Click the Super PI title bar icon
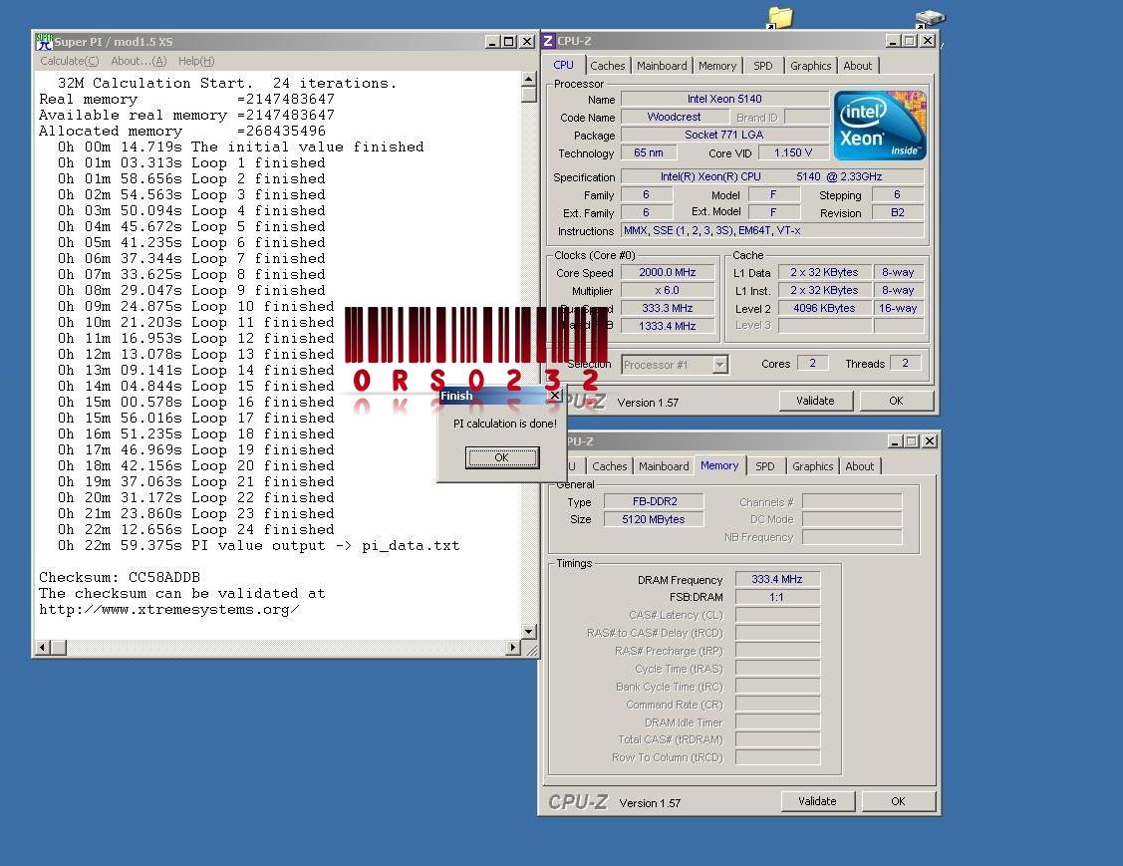Screen dimensions: 1123x866 point(44,42)
